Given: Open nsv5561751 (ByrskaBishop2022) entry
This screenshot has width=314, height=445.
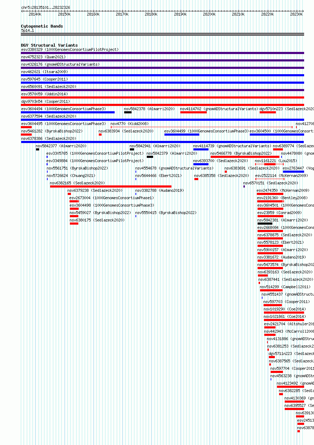Looking at the screenshot, I should pyautogui.click(x=78, y=168).
